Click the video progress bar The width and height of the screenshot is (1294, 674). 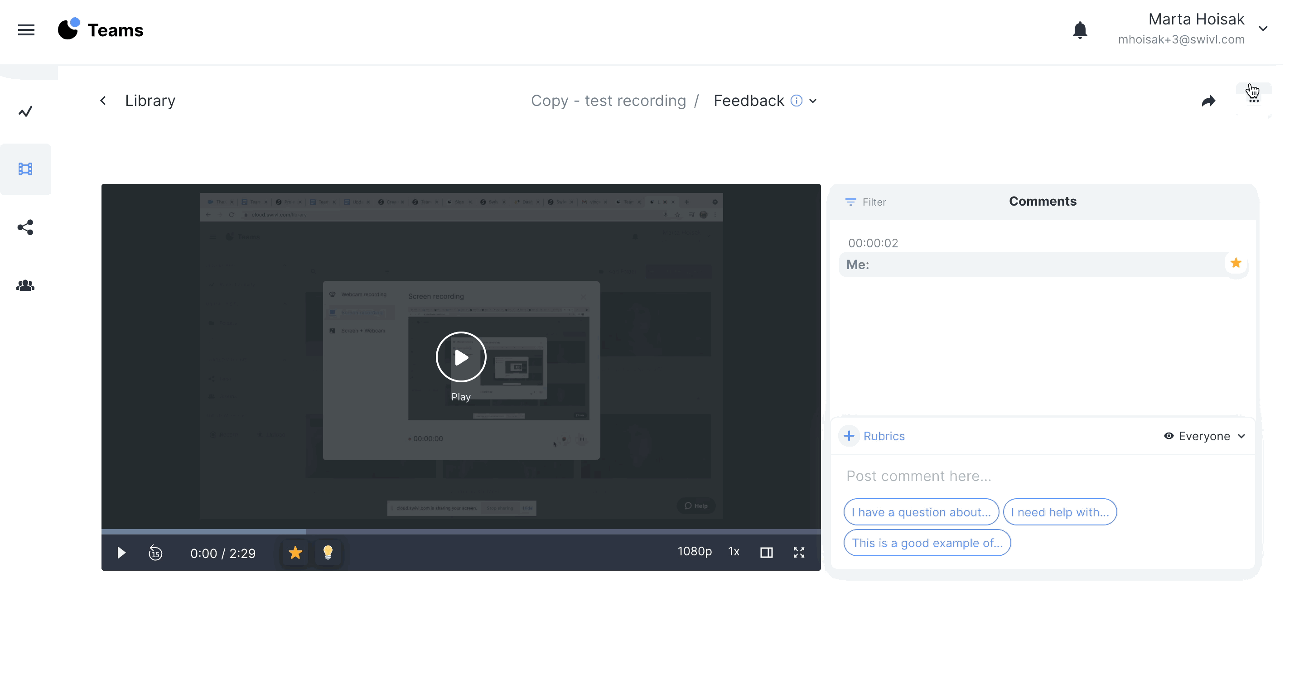[x=461, y=531]
